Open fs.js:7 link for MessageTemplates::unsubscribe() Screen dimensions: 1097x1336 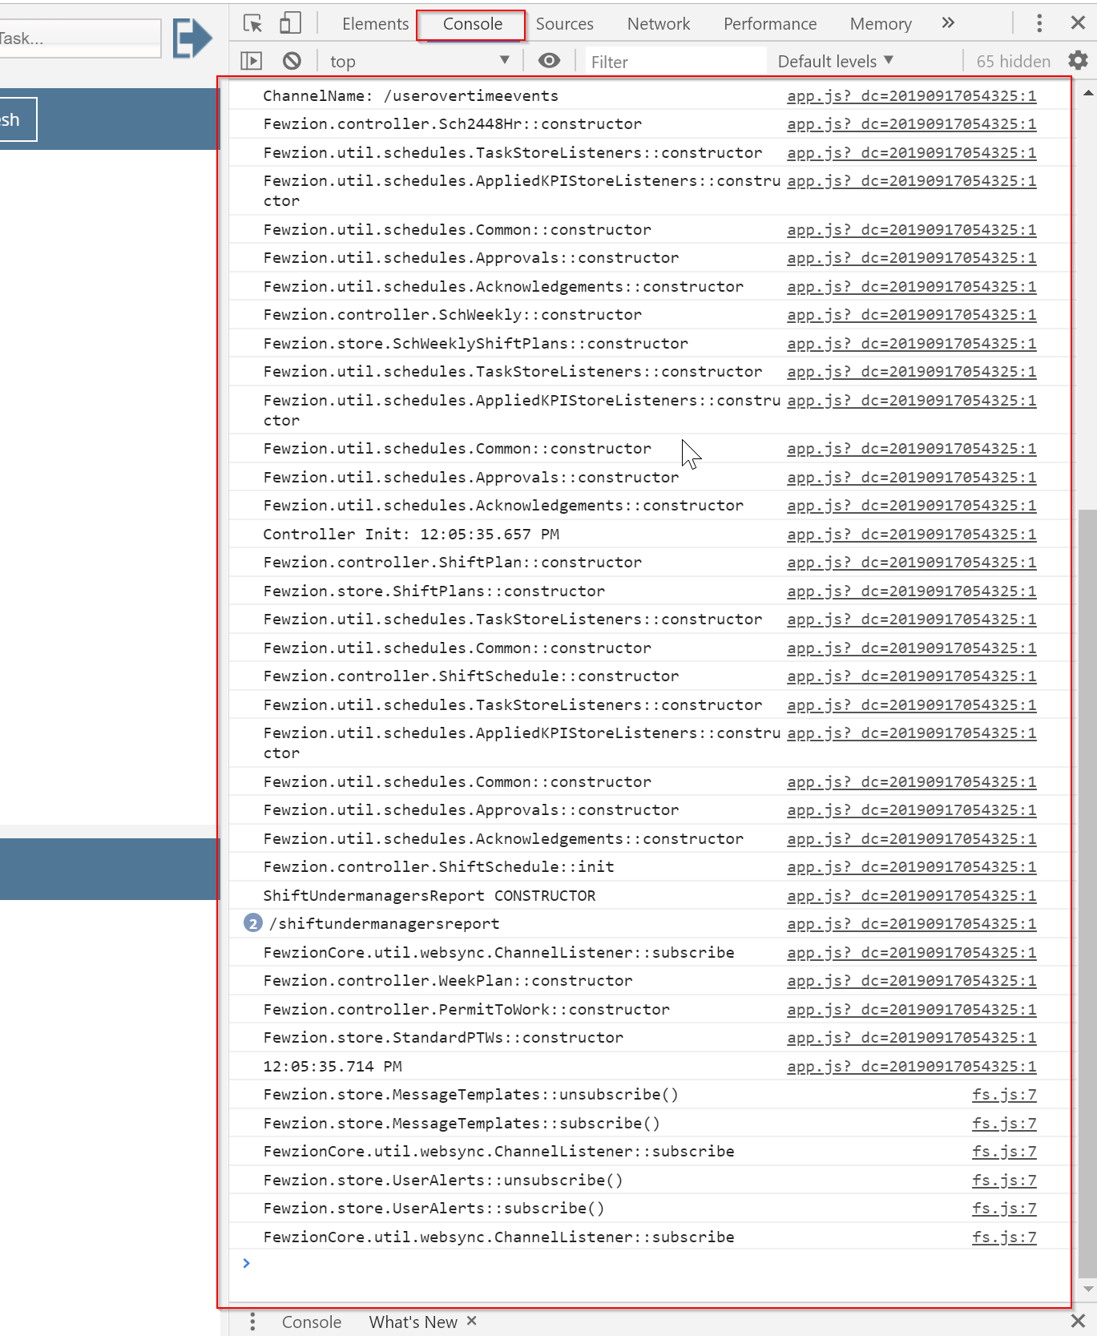[x=1004, y=1095]
